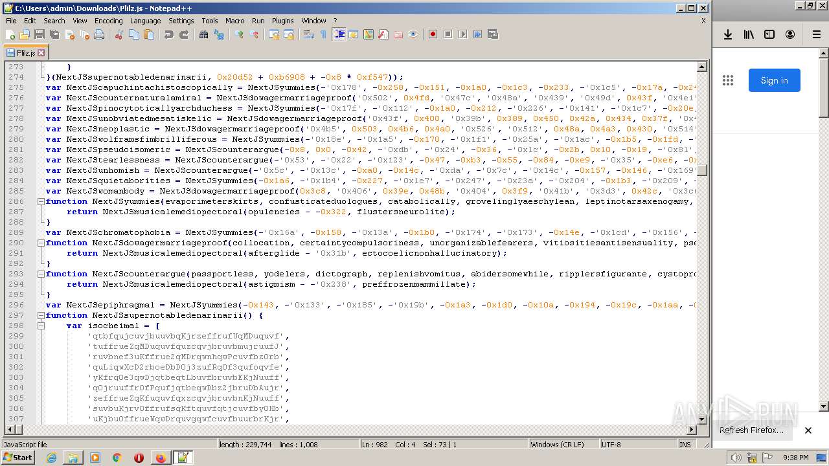This screenshot has height=466, width=829.
Task: Open the Encoding menu
Action: pyautogui.click(x=108, y=21)
